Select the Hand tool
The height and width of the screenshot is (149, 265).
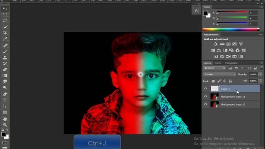pos(5,119)
